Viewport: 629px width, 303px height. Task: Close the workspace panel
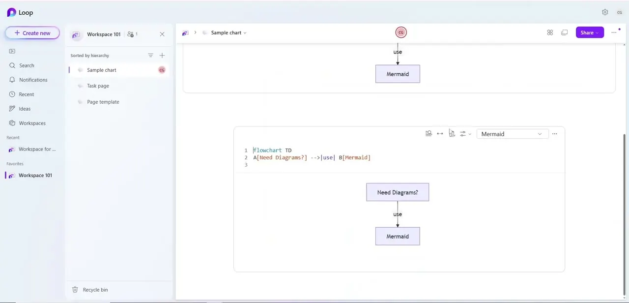coord(162,34)
